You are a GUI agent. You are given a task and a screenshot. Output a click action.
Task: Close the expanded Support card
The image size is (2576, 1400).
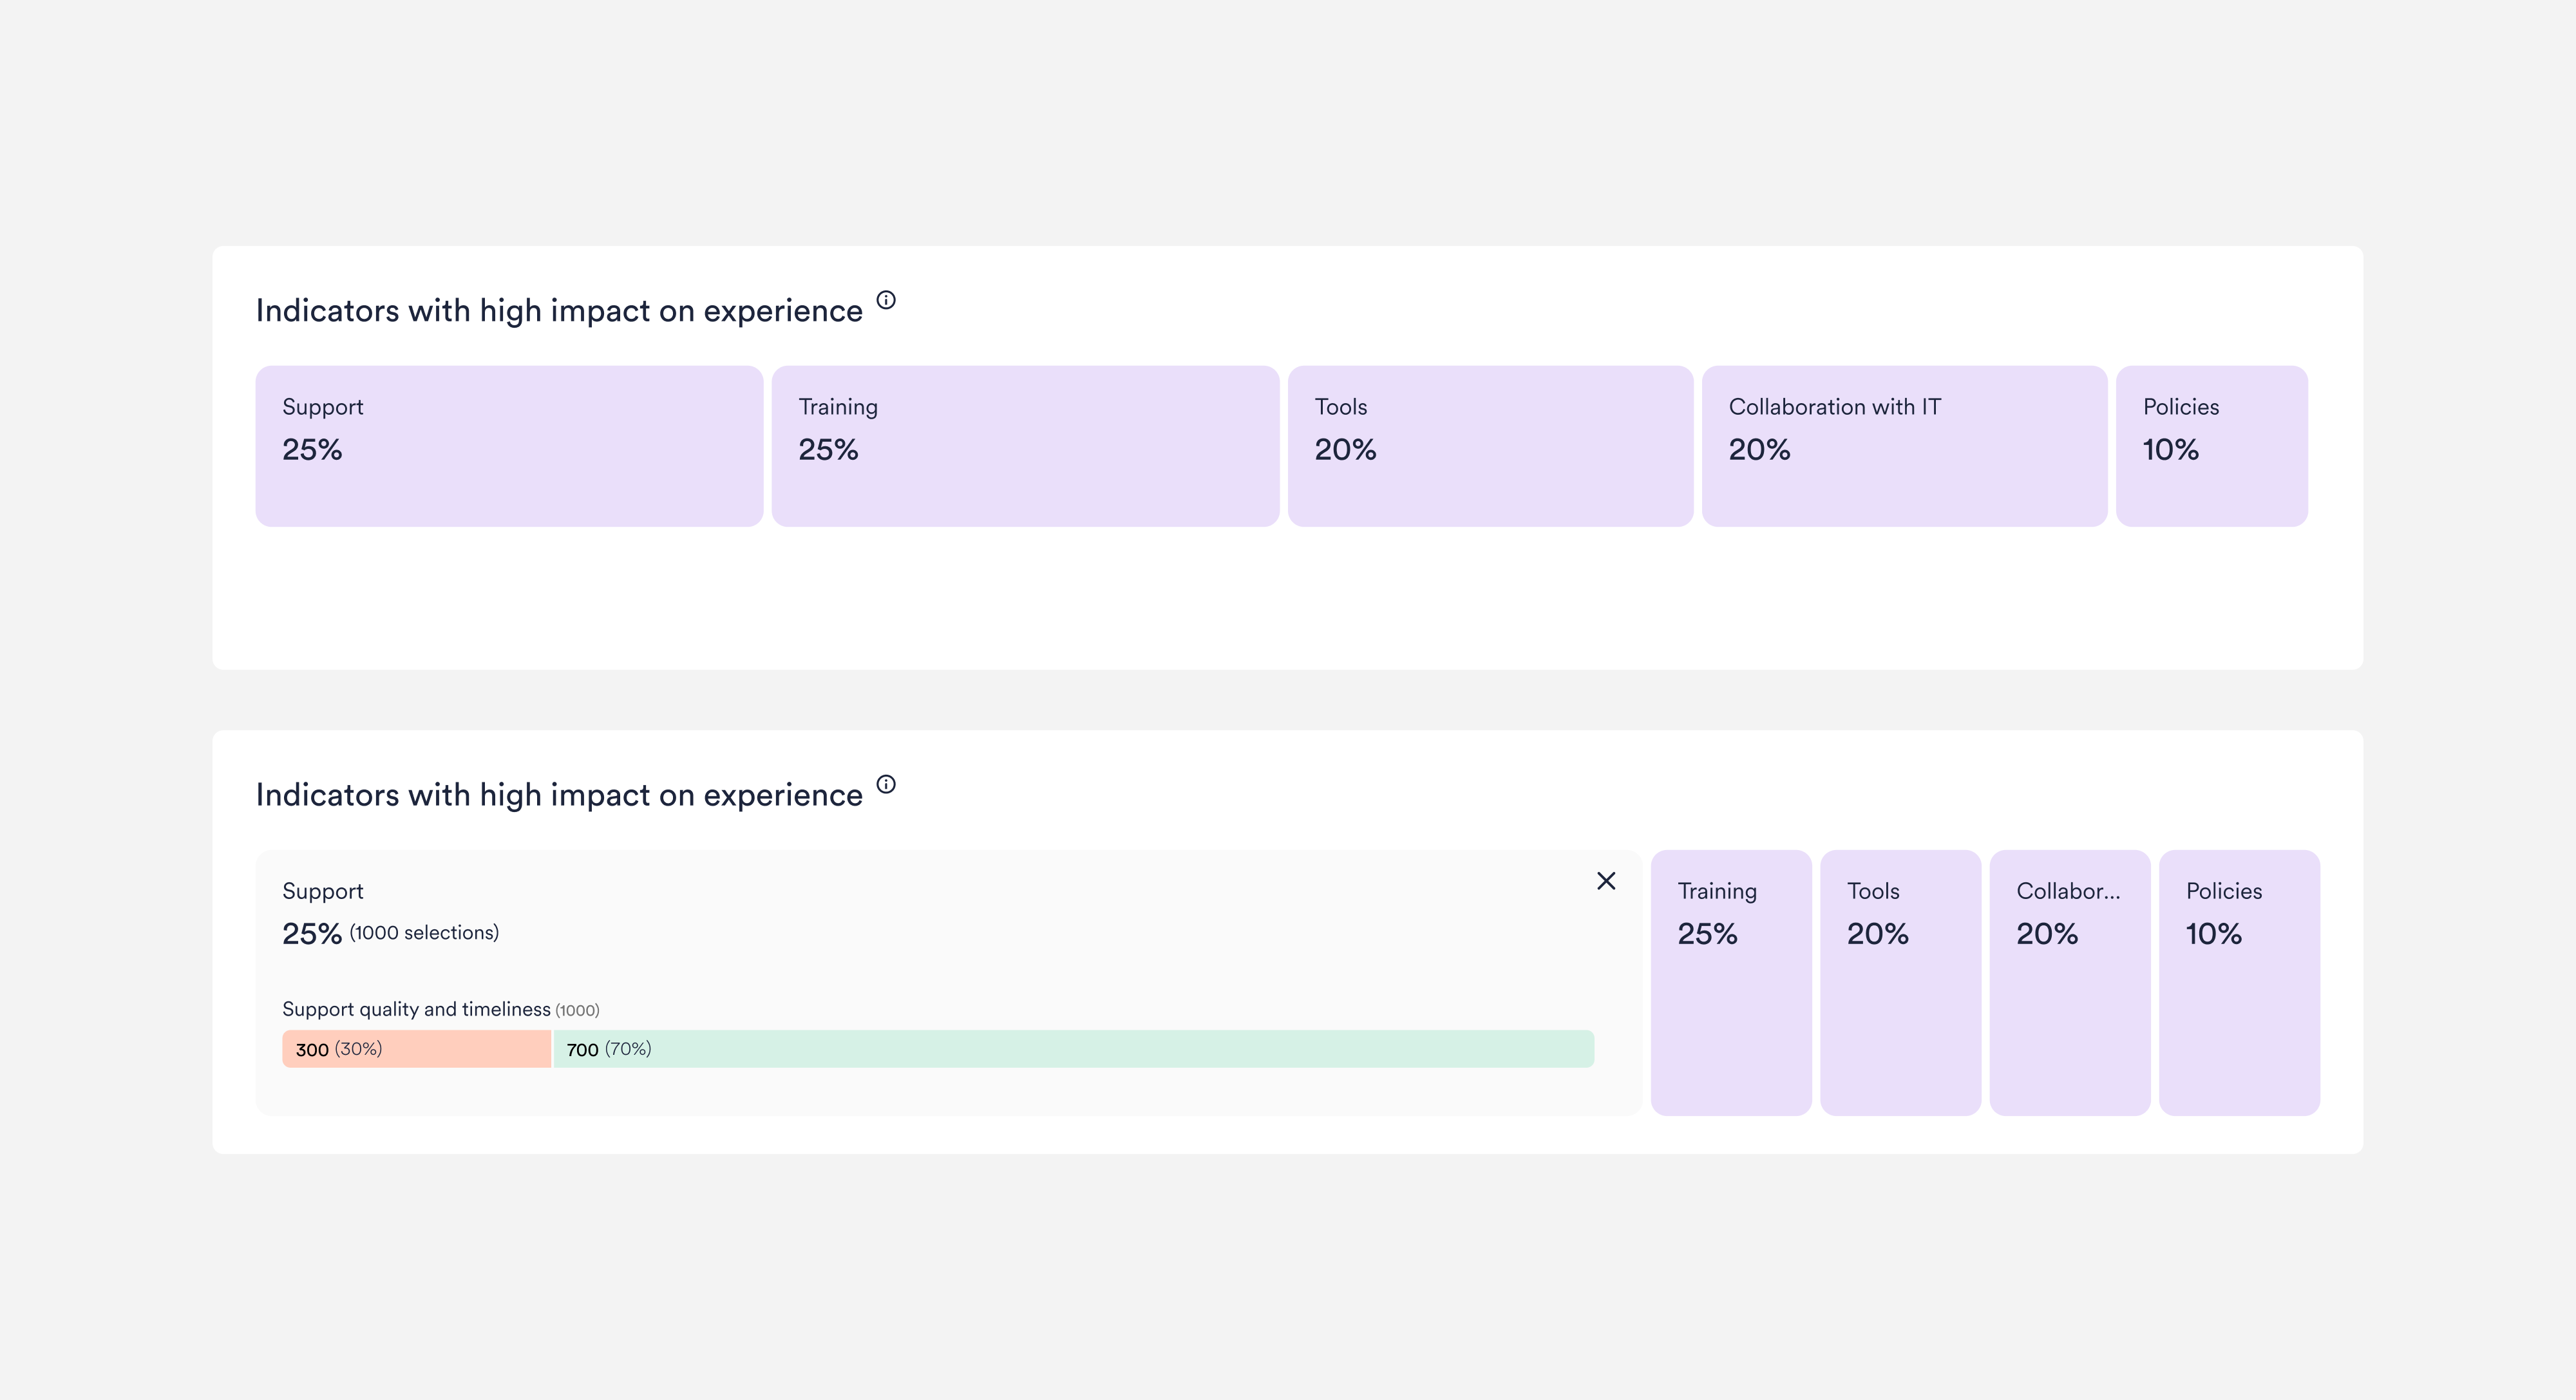1606,881
